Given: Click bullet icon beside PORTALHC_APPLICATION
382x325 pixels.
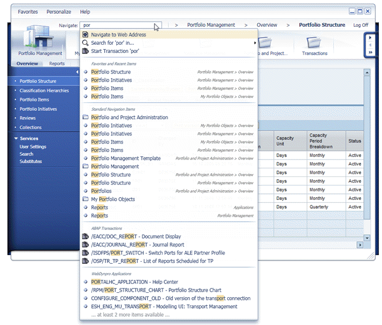Looking at the screenshot, I should 86,282.
